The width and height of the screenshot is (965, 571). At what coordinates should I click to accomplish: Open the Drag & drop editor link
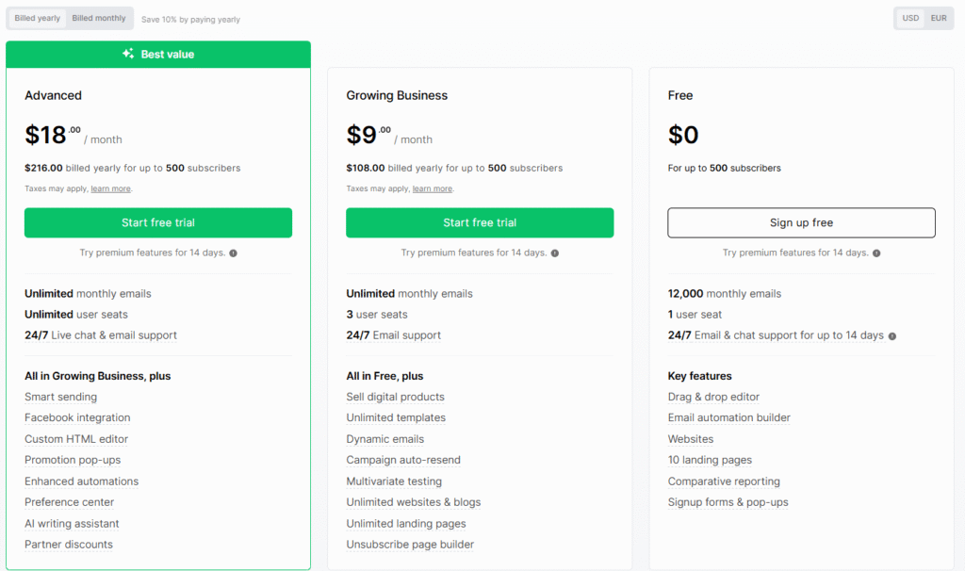(x=713, y=397)
